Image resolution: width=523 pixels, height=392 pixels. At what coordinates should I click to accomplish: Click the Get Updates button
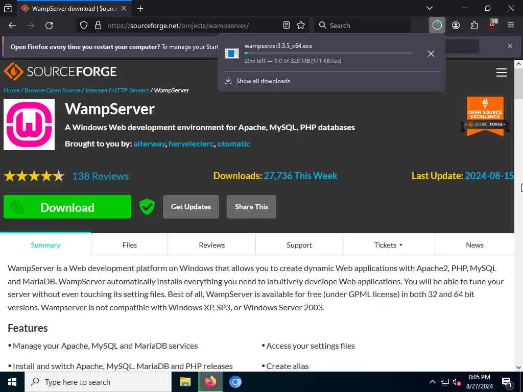pos(191,207)
